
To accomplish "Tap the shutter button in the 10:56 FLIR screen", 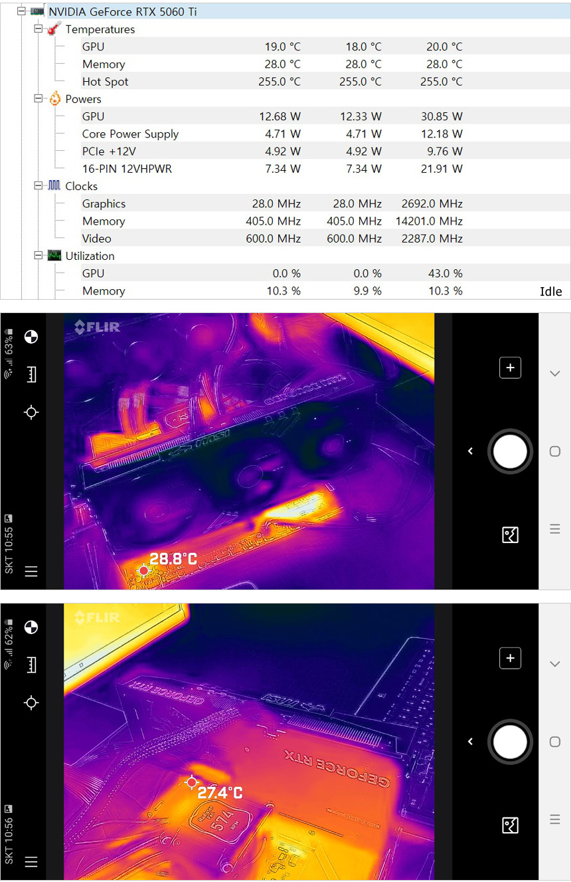I will [510, 742].
